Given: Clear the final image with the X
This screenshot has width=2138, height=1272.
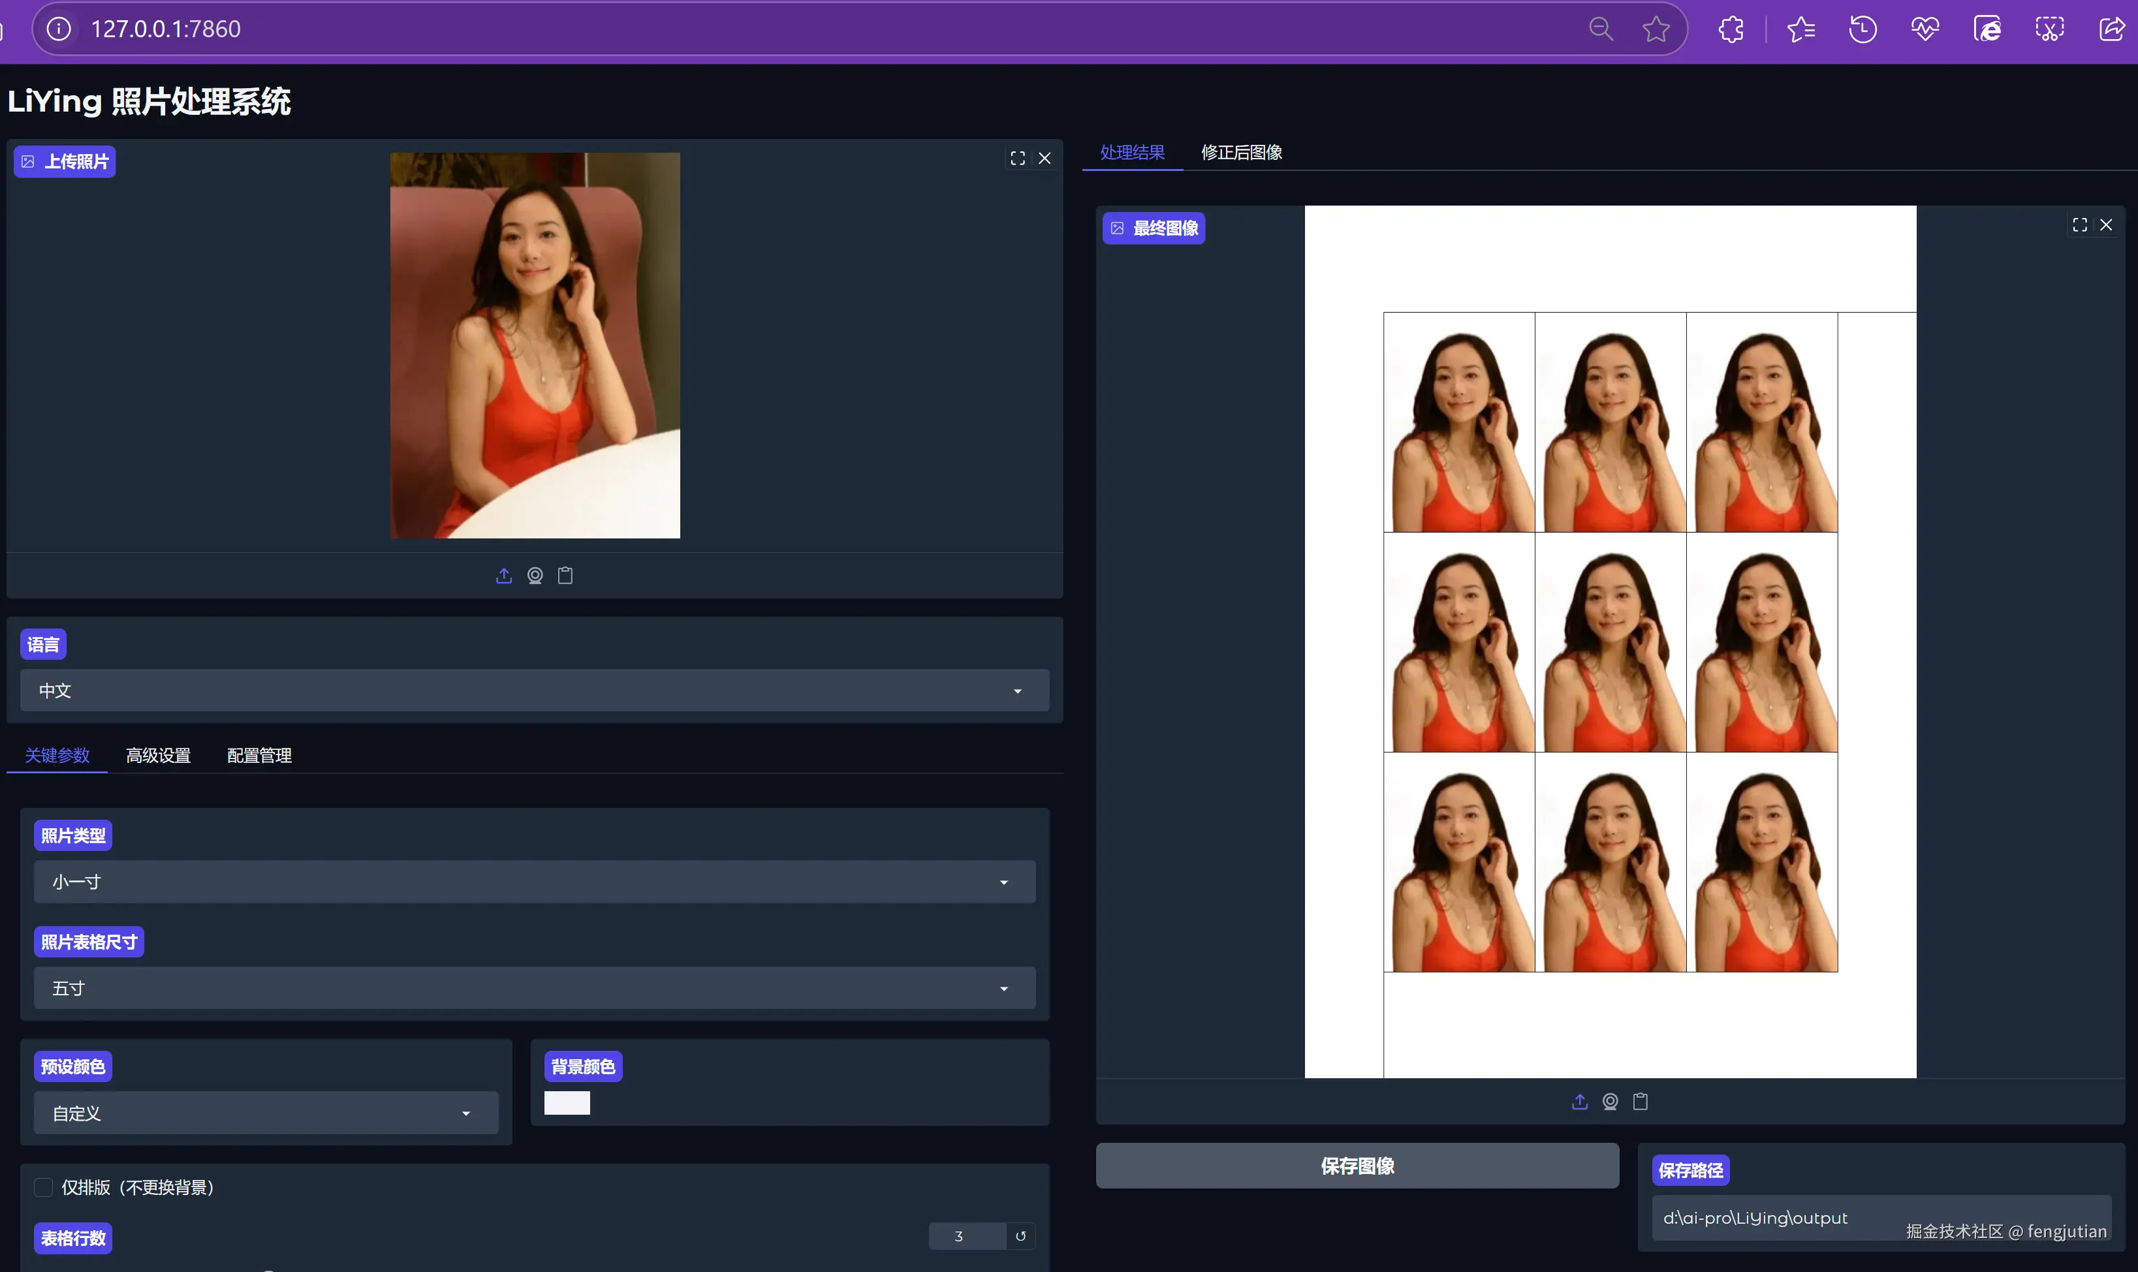Looking at the screenshot, I should pyautogui.click(x=2106, y=225).
